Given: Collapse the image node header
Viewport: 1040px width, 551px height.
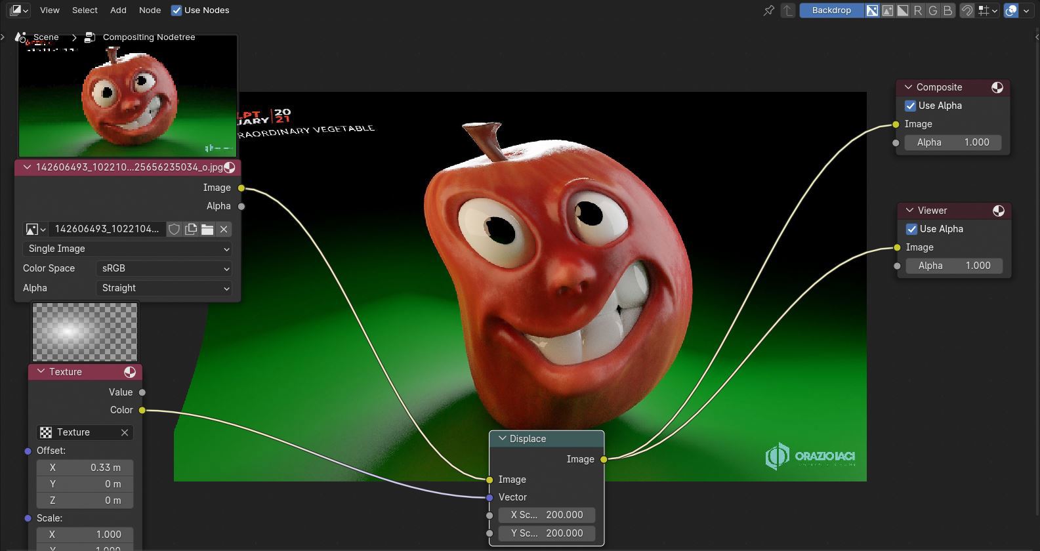Looking at the screenshot, I should (x=27, y=167).
